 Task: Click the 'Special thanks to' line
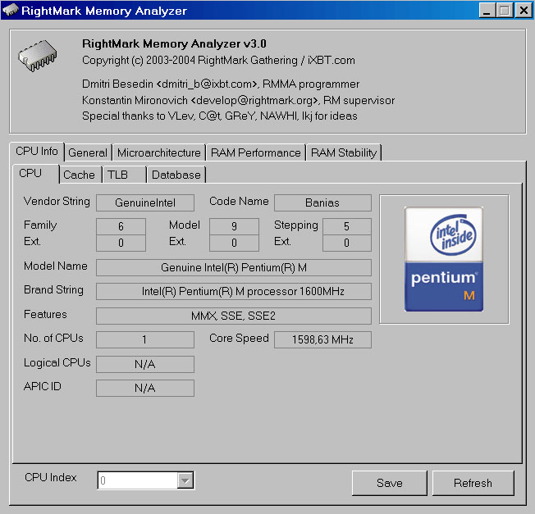220,116
